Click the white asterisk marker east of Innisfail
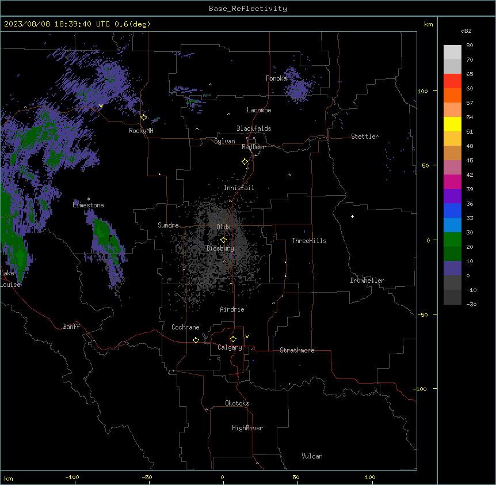The height and width of the screenshot is (485, 496). click(x=289, y=175)
